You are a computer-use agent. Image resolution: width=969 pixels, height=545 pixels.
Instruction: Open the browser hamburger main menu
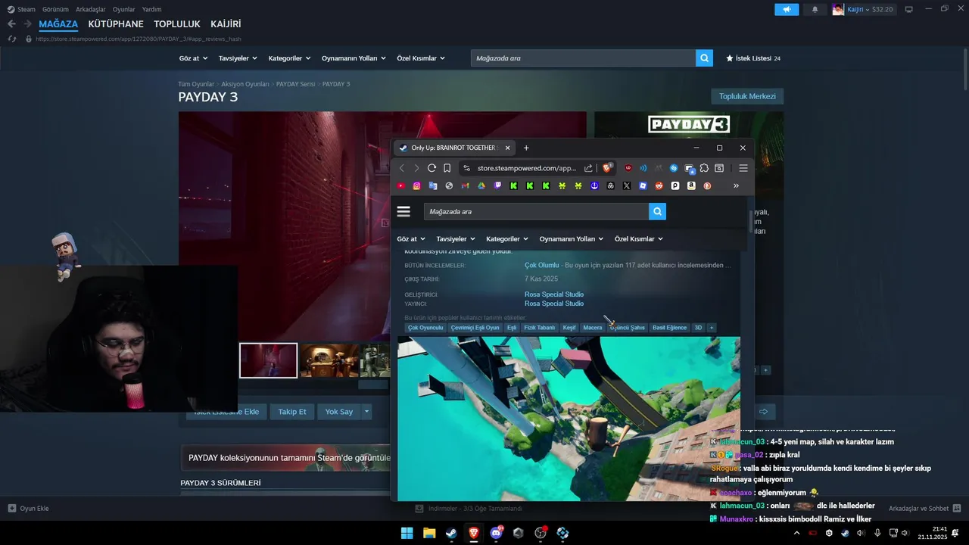(743, 168)
